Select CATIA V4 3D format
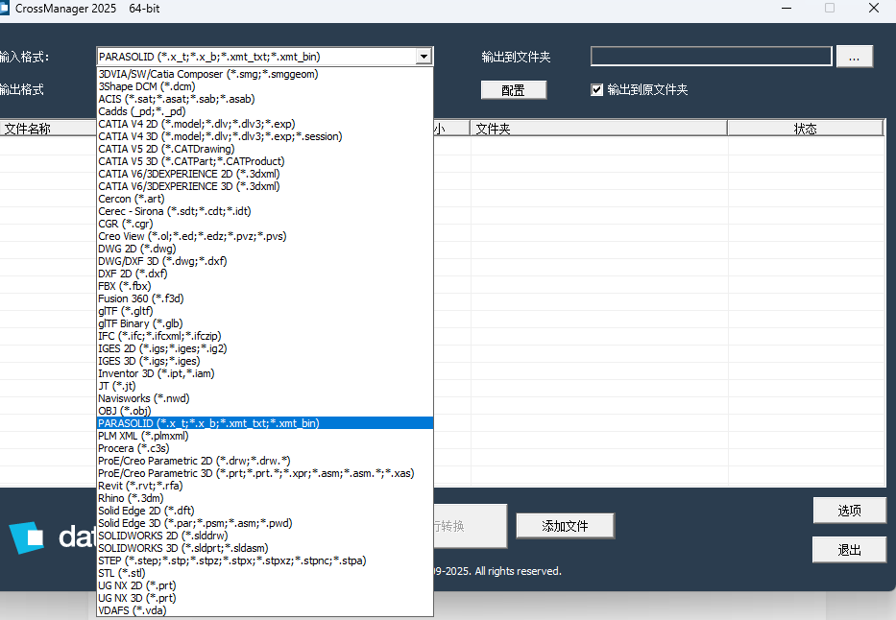This screenshot has height=620, width=896. 265,136
